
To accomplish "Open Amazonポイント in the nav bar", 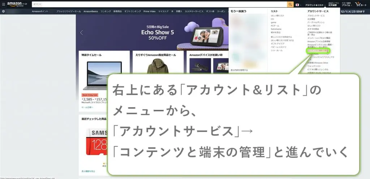I will 40,11.
